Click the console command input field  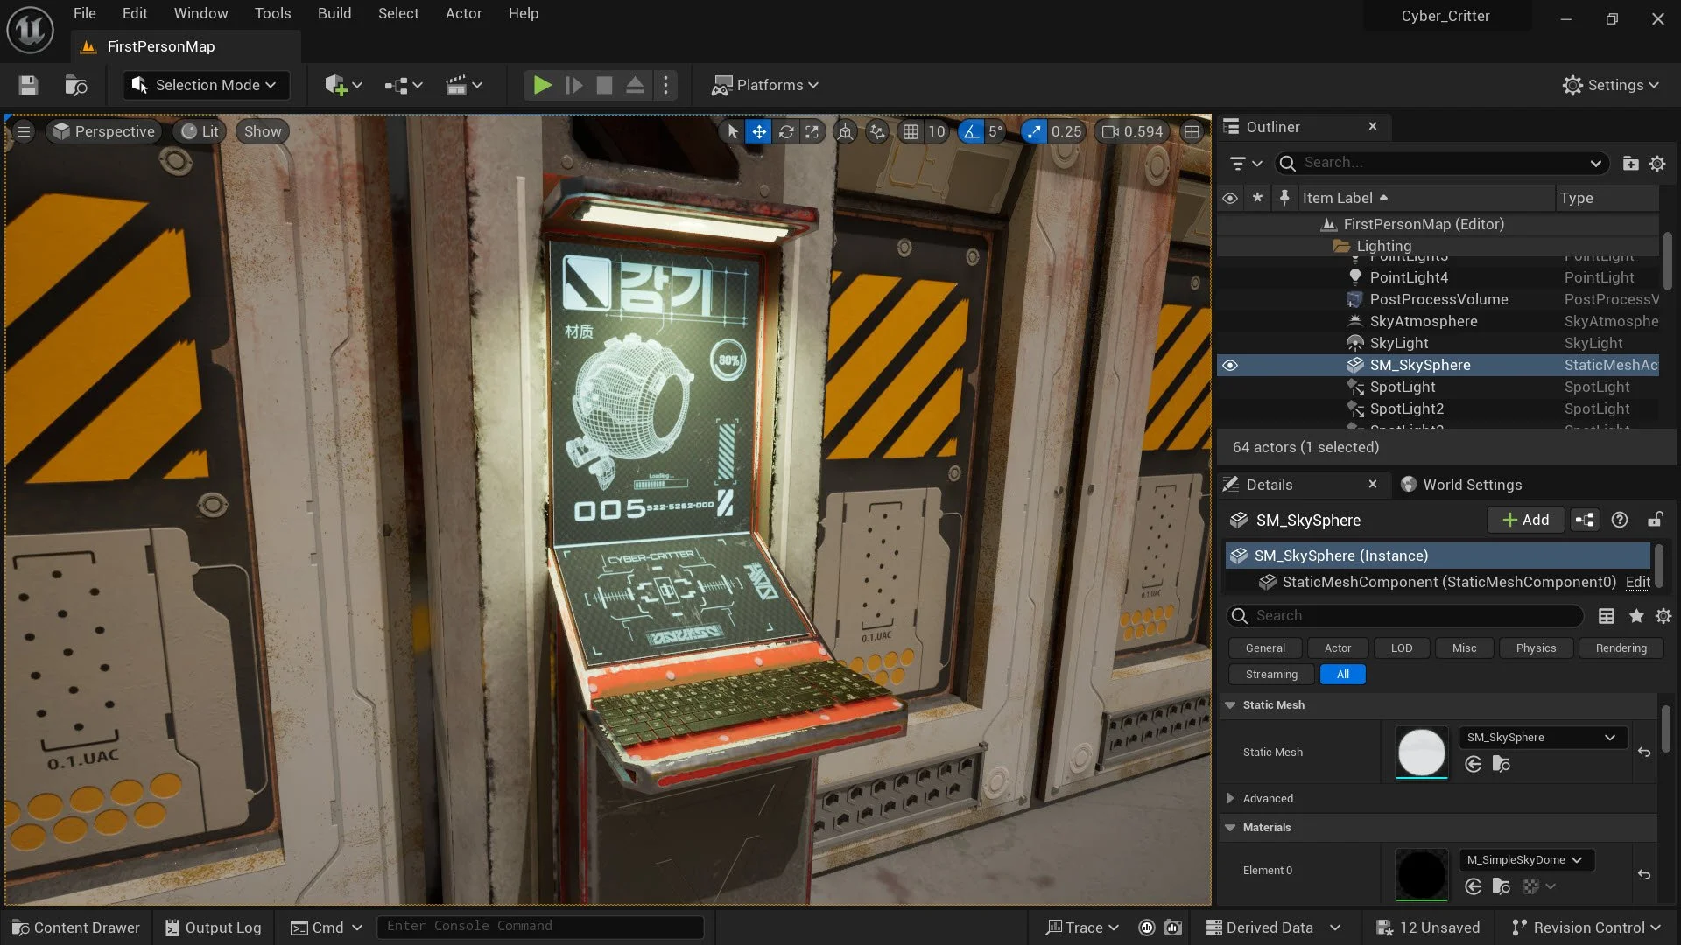click(x=540, y=927)
